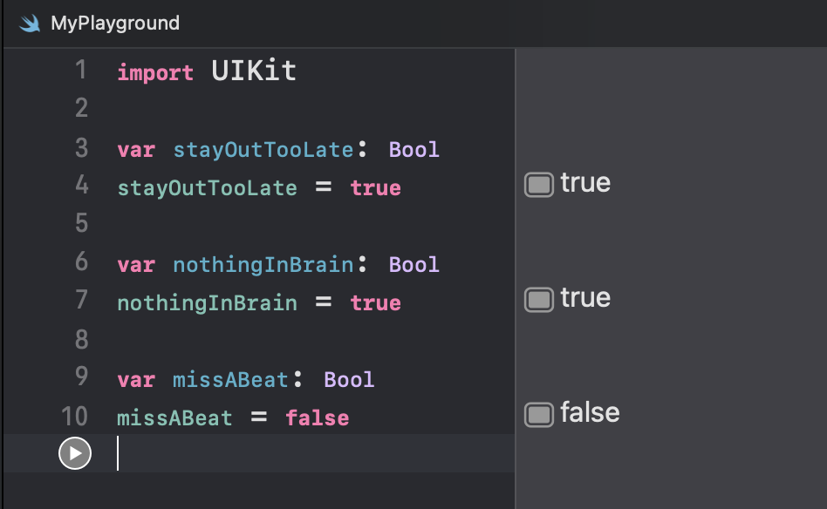Image resolution: width=827 pixels, height=509 pixels.
Task: Click the true result text beside line 4
Action: pyautogui.click(x=584, y=183)
